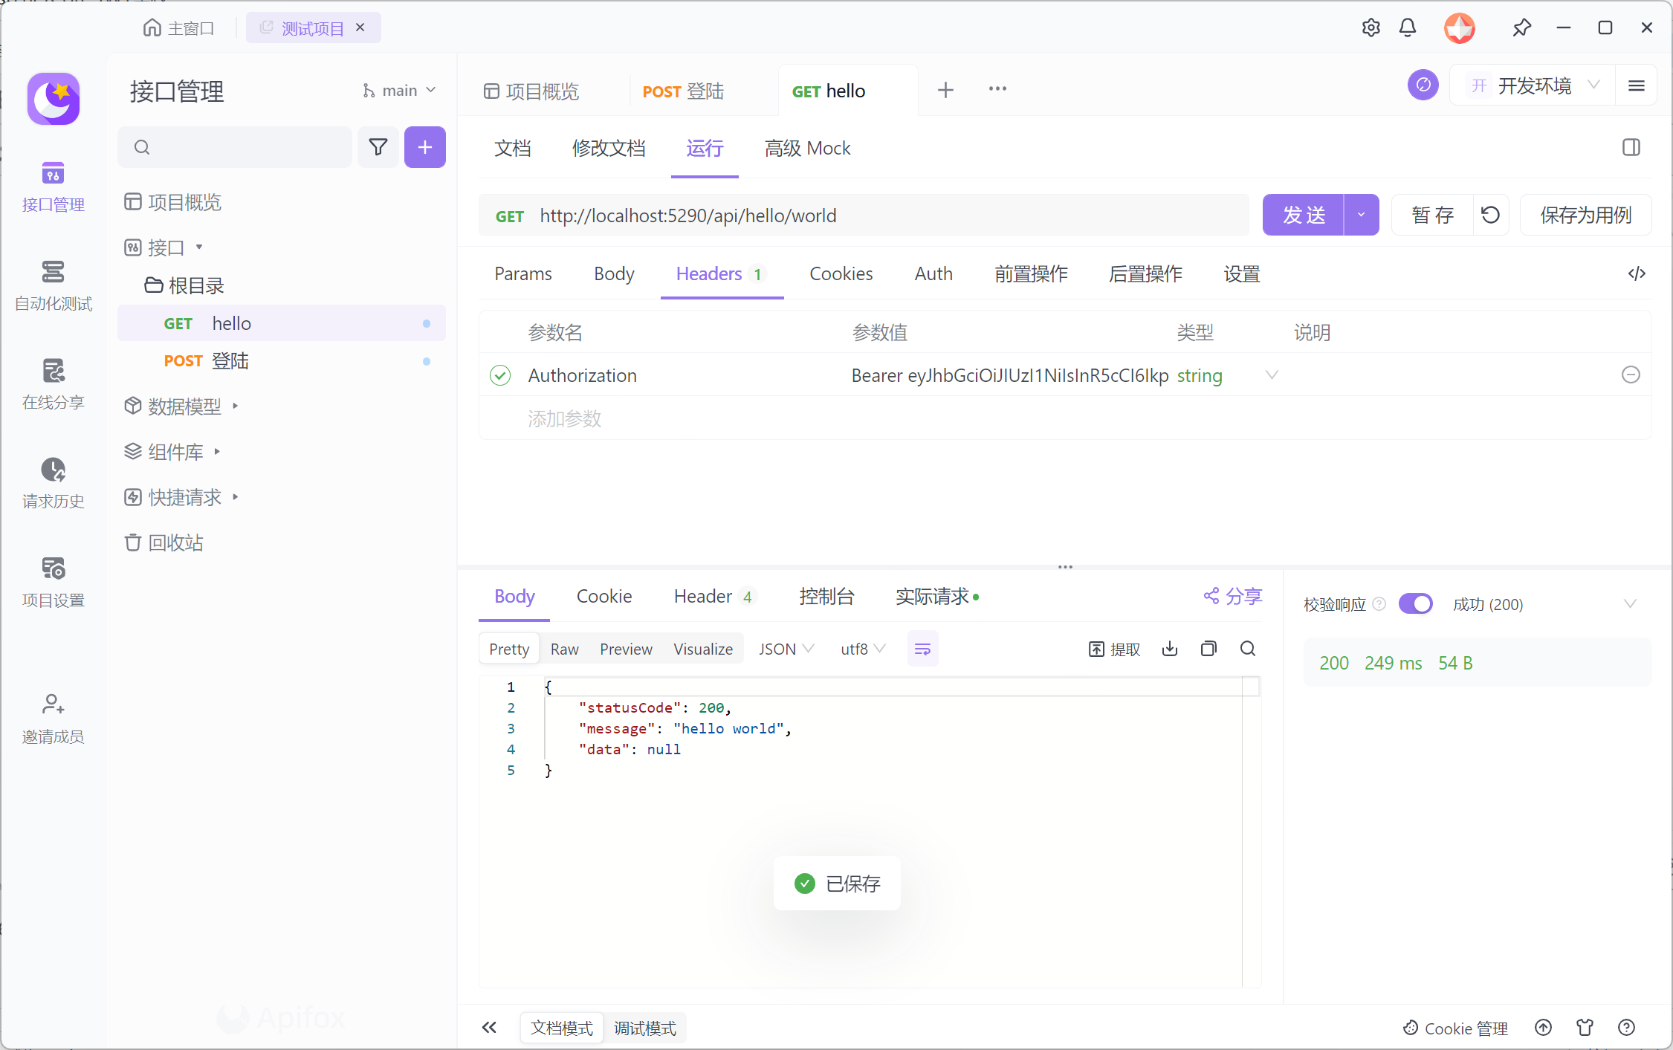Image resolution: width=1673 pixels, height=1050 pixels.
Task: Click the filter funnel icon
Action: pos(378,147)
